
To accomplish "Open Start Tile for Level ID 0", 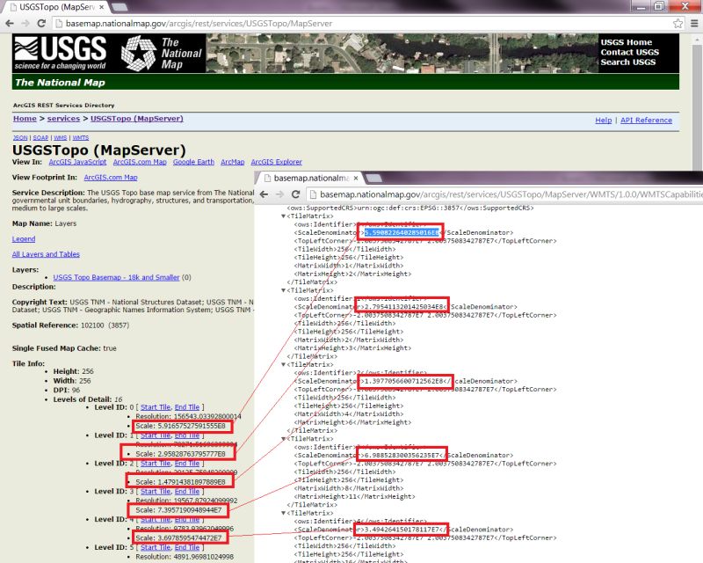I will pos(156,407).
